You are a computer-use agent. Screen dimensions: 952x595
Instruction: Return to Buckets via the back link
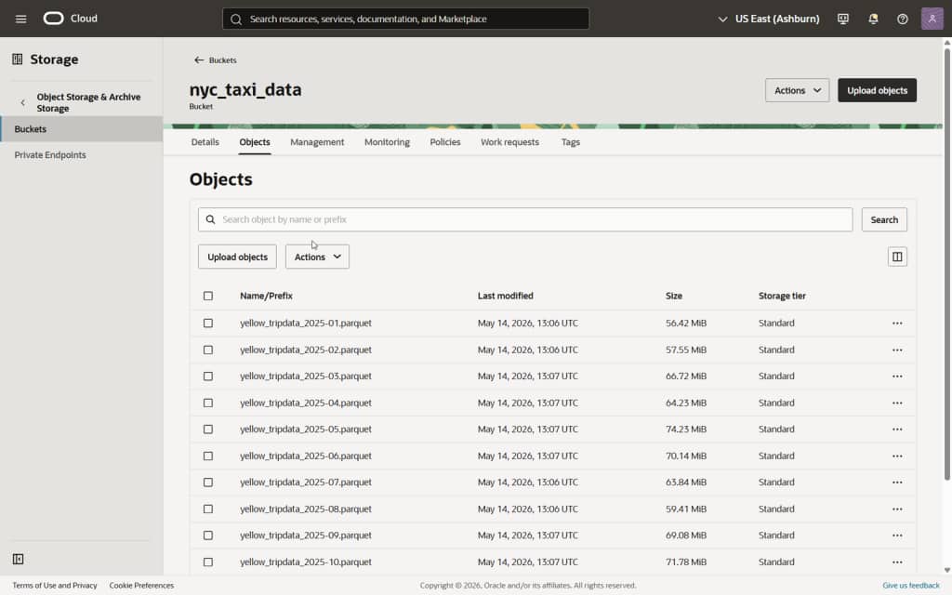216,60
